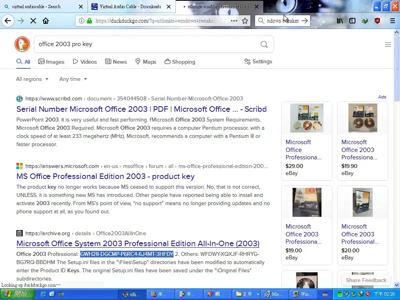400x300 pixels.
Task: Open the Windows Start button
Action: (x=17, y=294)
